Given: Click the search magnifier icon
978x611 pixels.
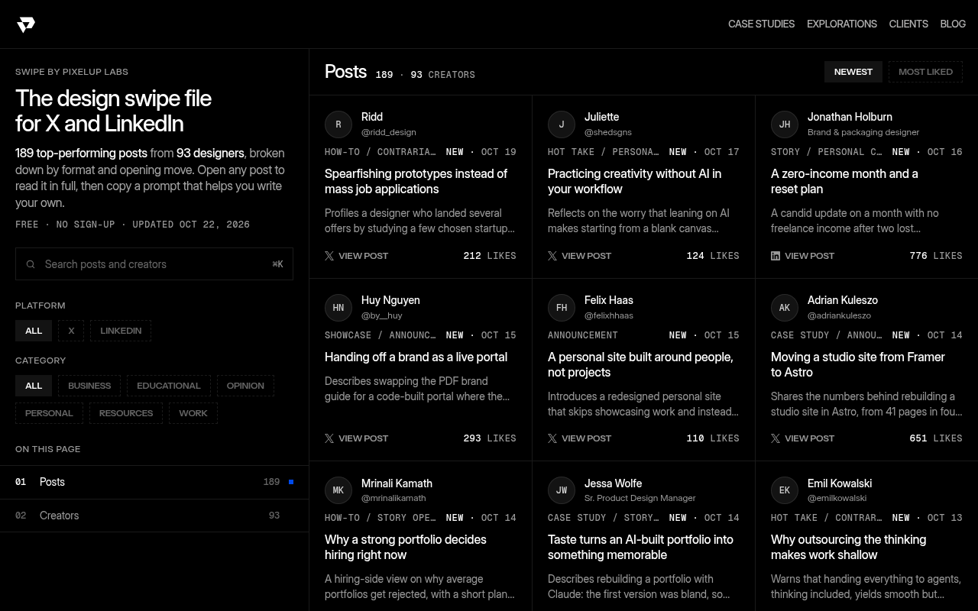Looking at the screenshot, I should (31, 264).
